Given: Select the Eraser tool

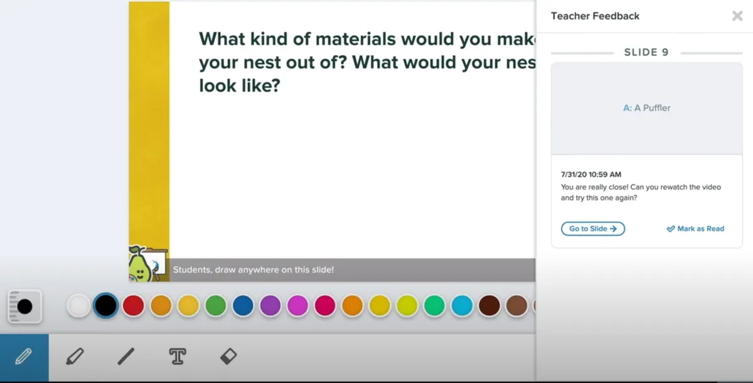Looking at the screenshot, I should (228, 357).
